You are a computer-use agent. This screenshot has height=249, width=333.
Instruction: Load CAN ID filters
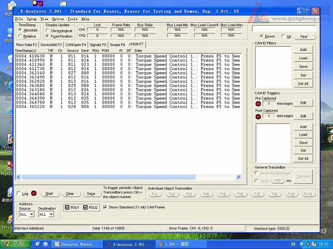(303, 58)
